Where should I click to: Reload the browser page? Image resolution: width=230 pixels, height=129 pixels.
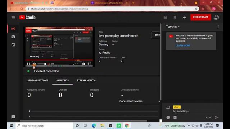[22, 9]
